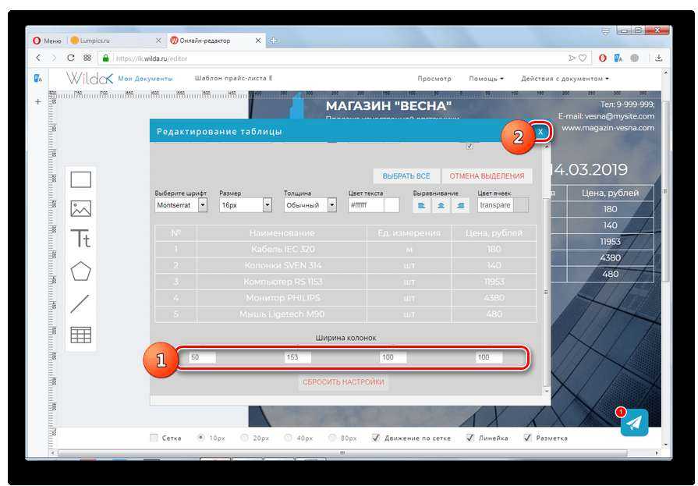Open the downloads icon in browser toolbar
This screenshot has width=698, height=486.
(659, 58)
